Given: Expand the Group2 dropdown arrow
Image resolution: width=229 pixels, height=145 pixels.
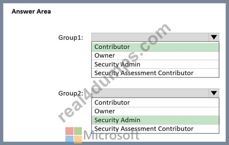Looking at the screenshot, I should 214,93.
